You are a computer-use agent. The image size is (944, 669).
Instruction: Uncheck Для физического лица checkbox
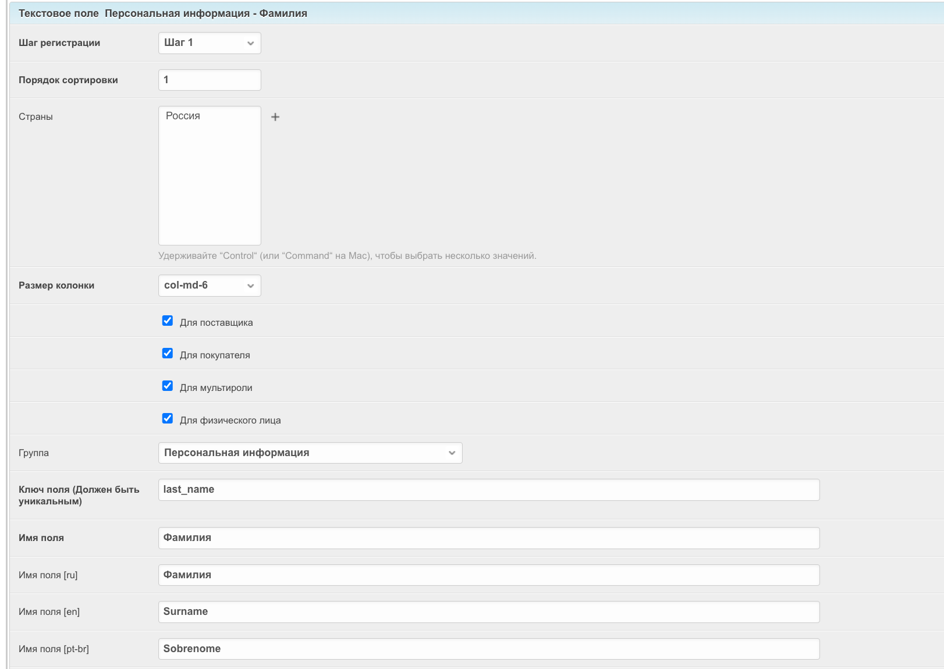[x=168, y=419]
